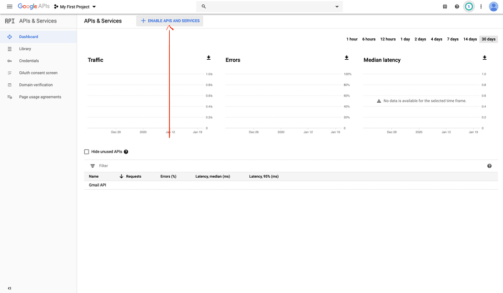Click Enable APIs and Services button
Image resolution: width=503 pixels, height=293 pixels.
tap(170, 21)
